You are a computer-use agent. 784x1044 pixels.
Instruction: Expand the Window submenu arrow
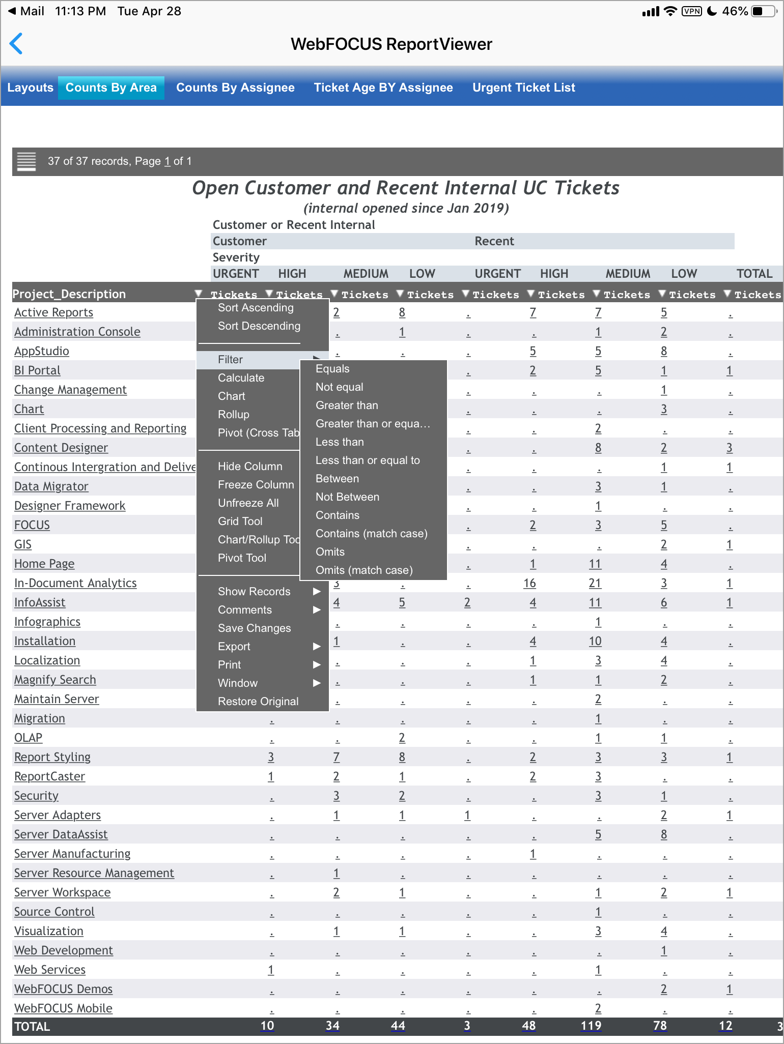tap(317, 683)
